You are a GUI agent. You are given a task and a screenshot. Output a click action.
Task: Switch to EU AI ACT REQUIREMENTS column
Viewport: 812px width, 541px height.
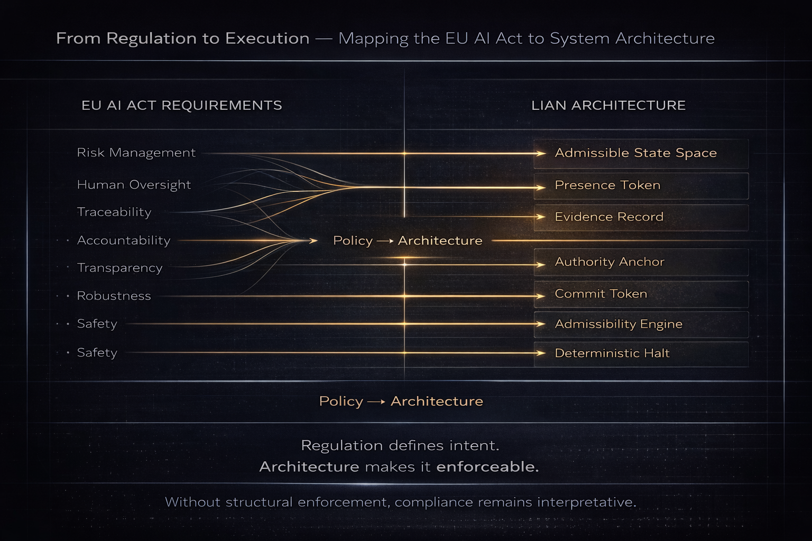point(181,105)
